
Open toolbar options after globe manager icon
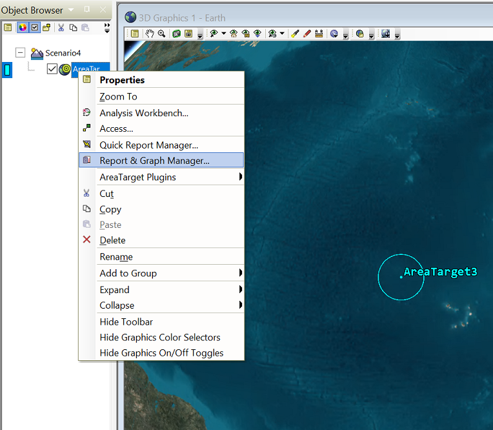345,34
